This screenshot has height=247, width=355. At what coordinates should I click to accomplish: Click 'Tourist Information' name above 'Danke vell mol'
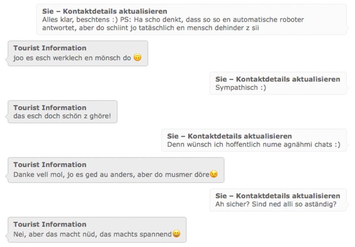coord(50,164)
